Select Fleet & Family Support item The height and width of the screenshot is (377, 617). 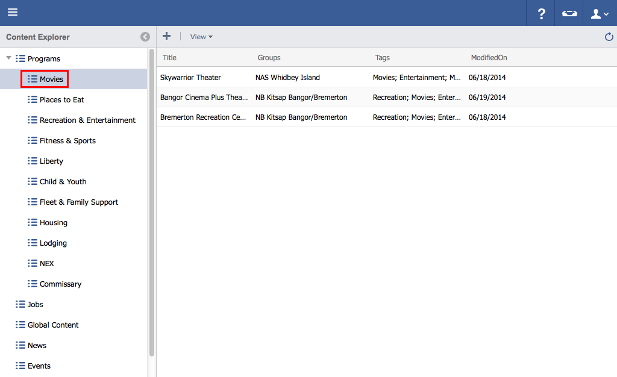coord(78,202)
